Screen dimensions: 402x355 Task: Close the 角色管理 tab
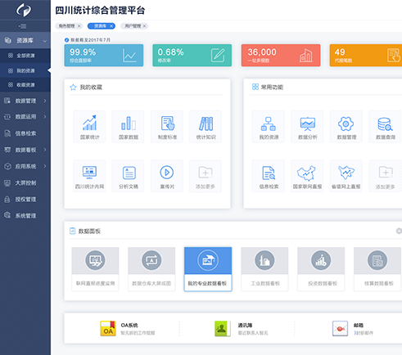(x=79, y=26)
